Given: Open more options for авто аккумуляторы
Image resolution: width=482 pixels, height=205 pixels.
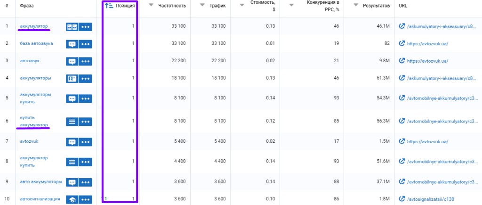Looking at the screenshot, I should coord(85,182).
